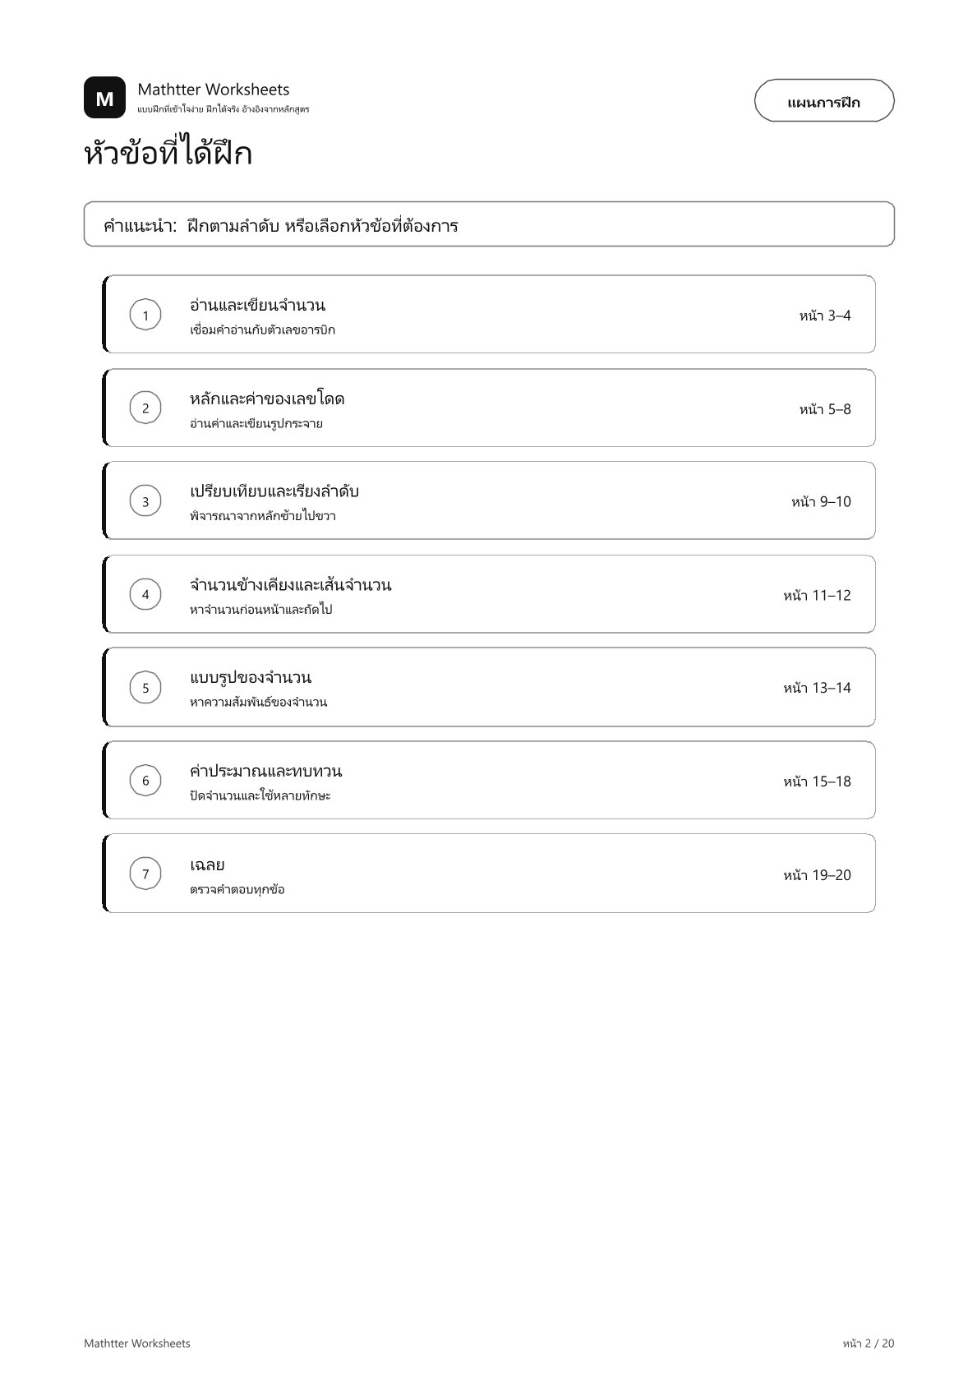Click the คำแนะนำ instruction box
This screenshot has width=977, height=1383.
489,224
